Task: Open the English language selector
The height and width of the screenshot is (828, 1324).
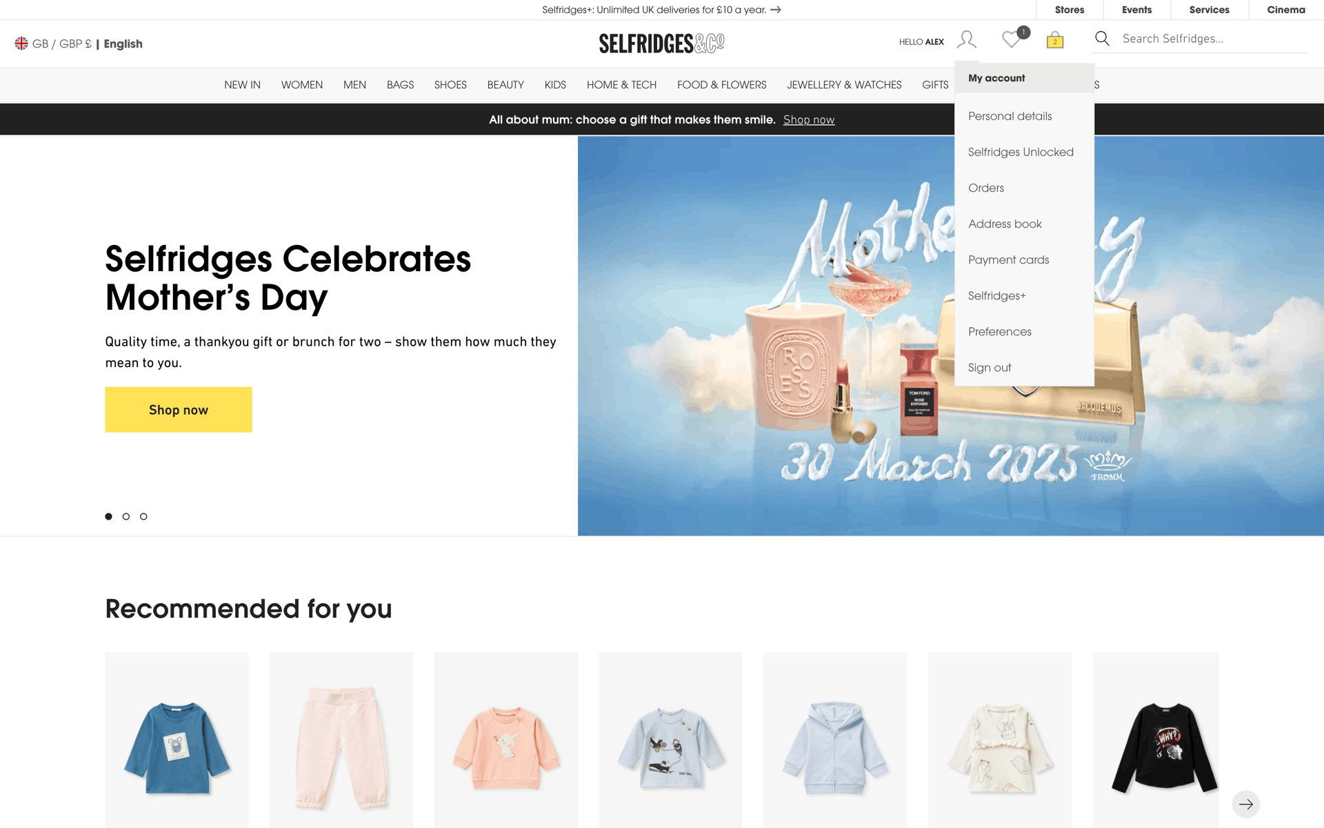Action: point(123,43)
